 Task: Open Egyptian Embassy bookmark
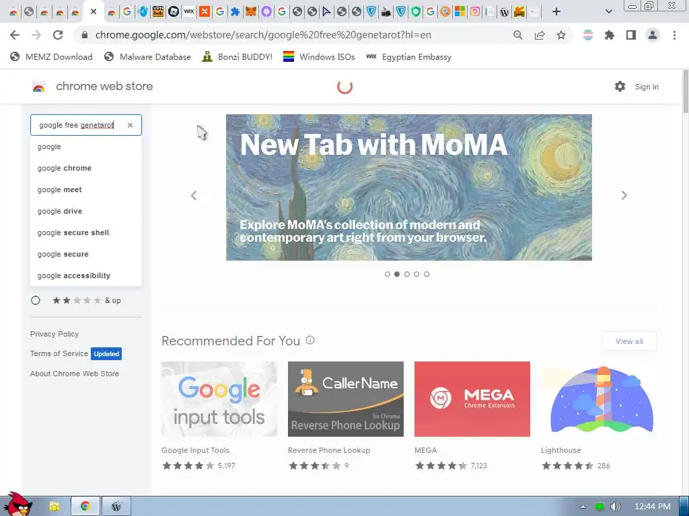[408, 56]
